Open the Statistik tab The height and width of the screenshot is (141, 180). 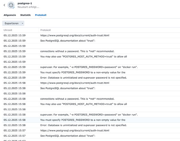[x=25, y=15]
